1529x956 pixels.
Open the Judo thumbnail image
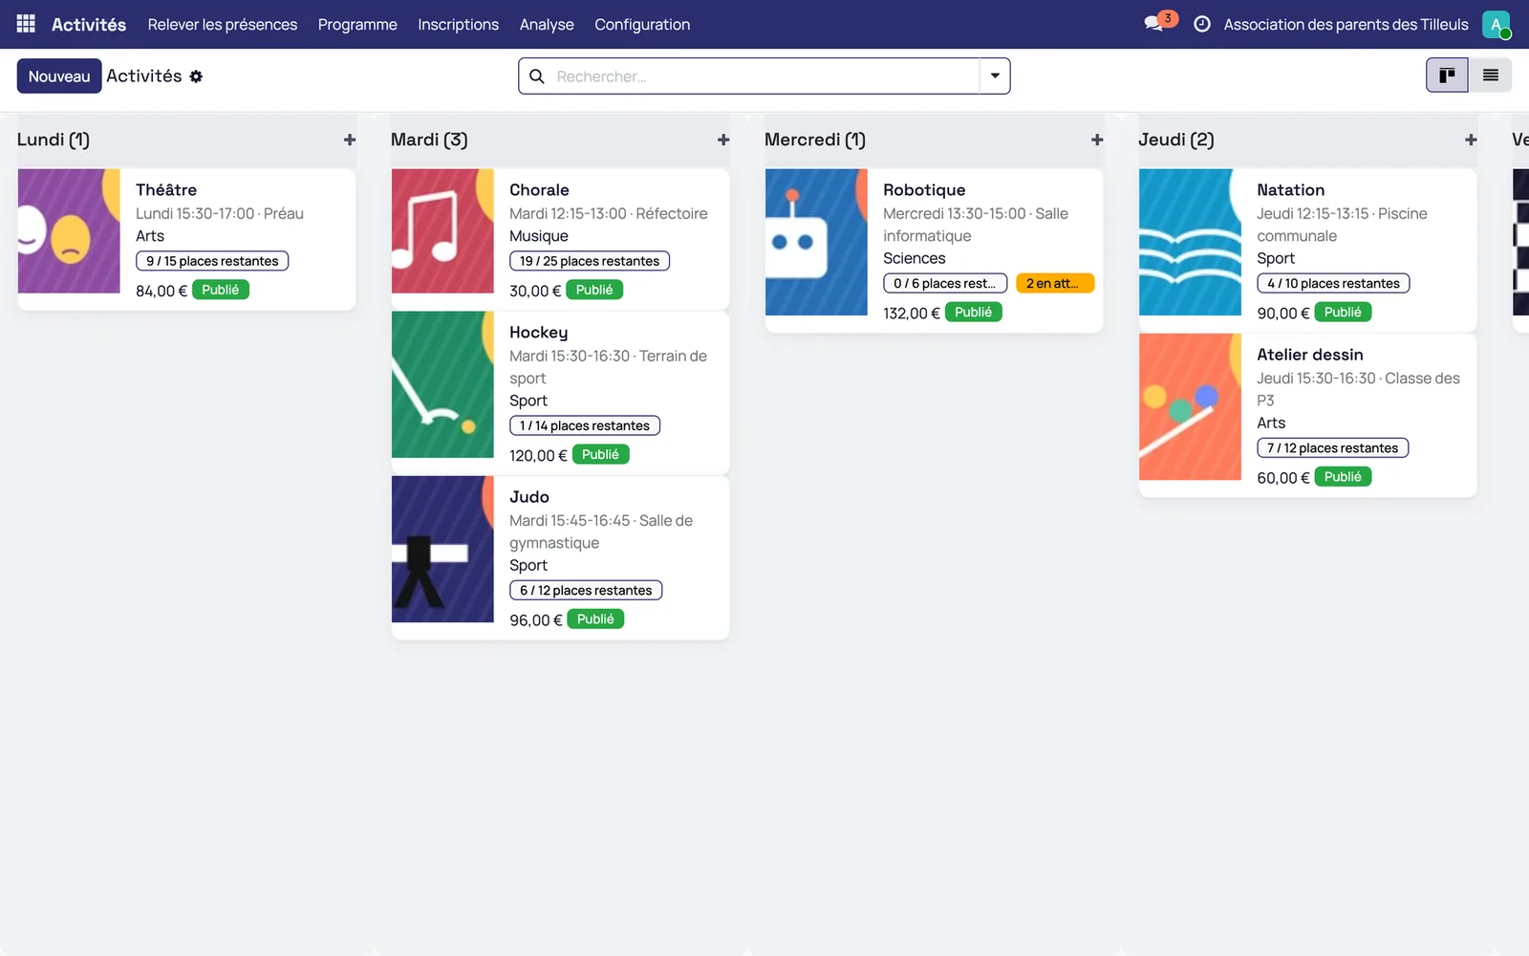point(442,549)
